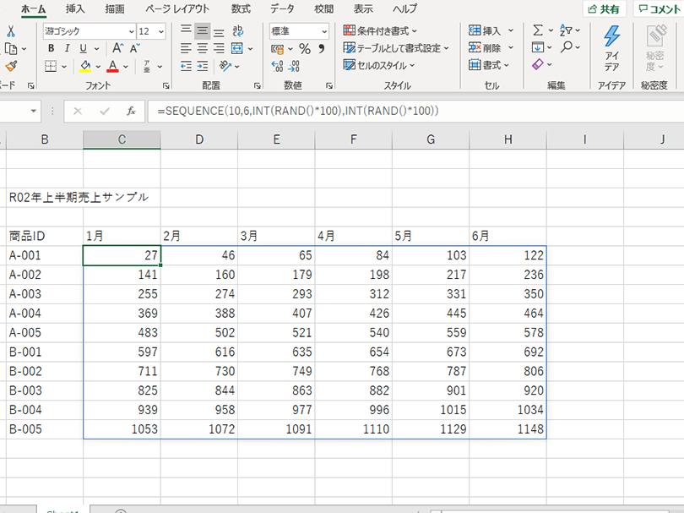Click the increase font size icon
The image size is (684, 513).
point(117,49)
